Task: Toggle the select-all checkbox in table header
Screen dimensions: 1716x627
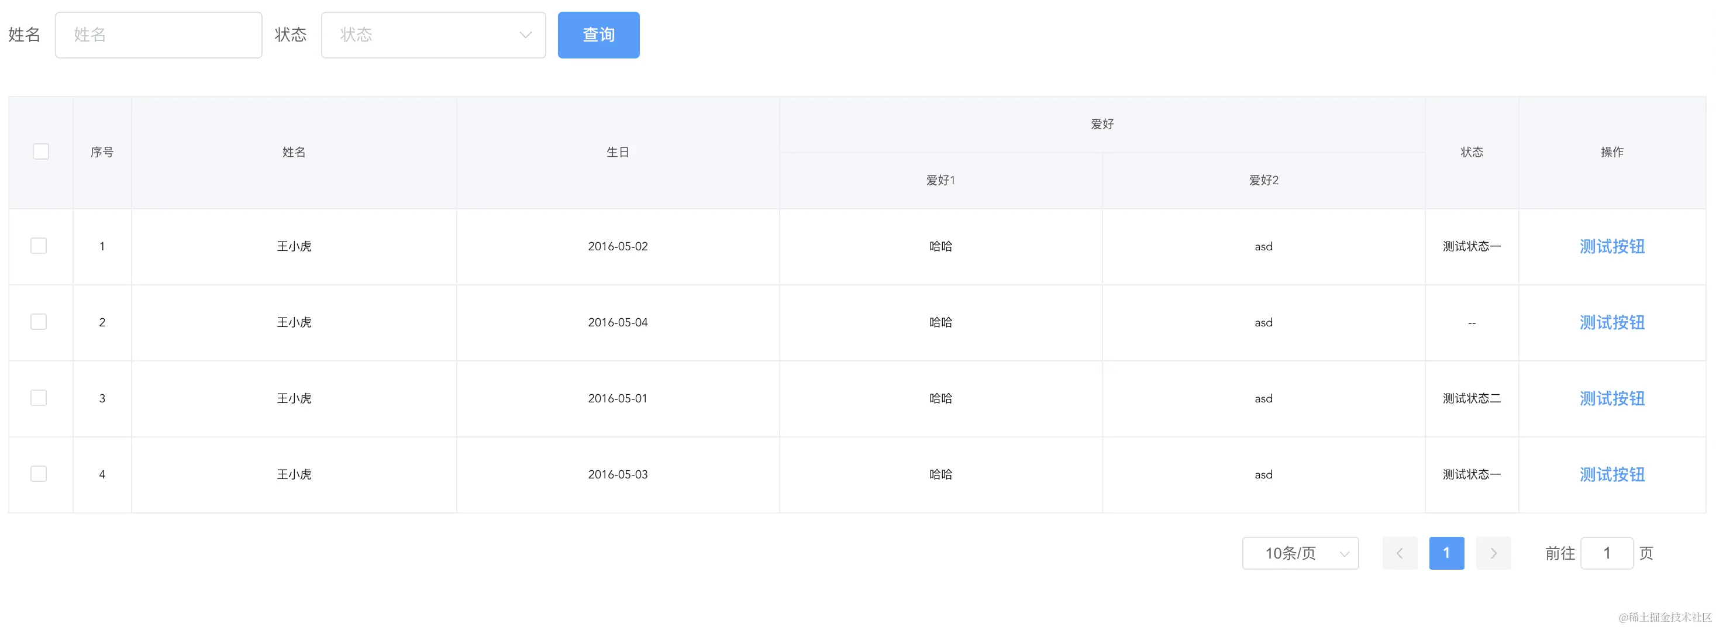Action: point(40,151)
